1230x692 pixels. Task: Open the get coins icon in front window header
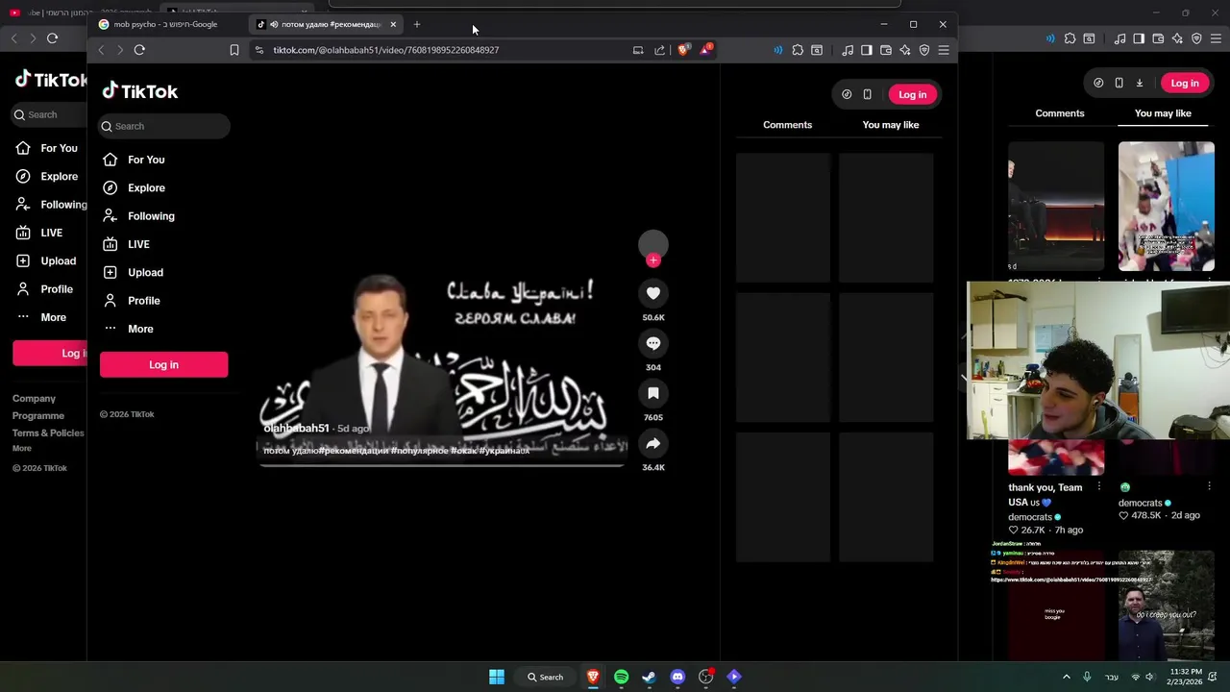pos(847,94)
